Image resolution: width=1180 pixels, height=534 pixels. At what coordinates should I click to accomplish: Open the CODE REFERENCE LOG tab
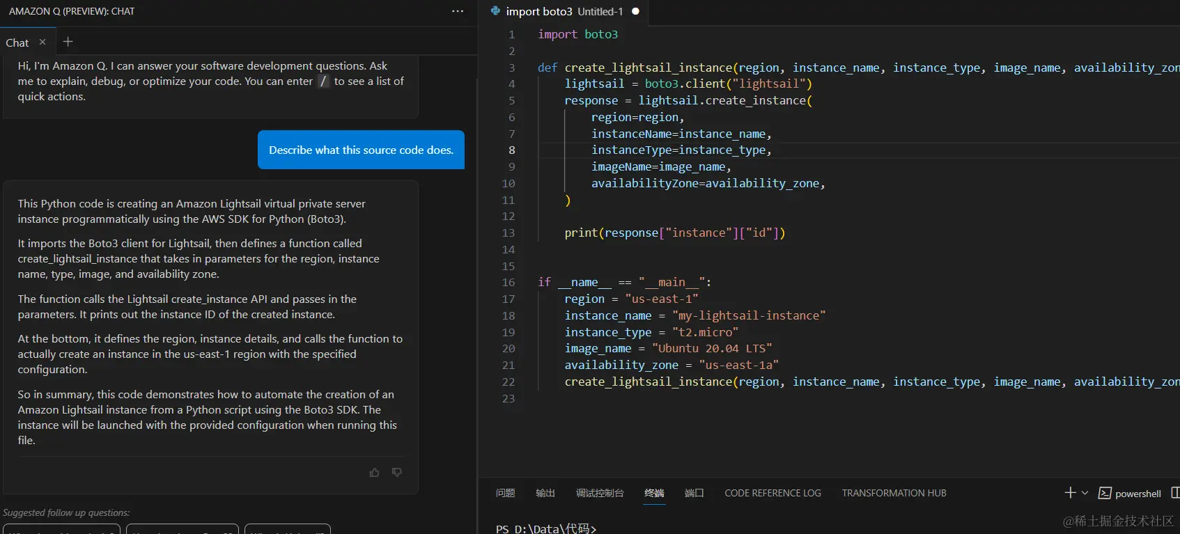pos(773,493)
